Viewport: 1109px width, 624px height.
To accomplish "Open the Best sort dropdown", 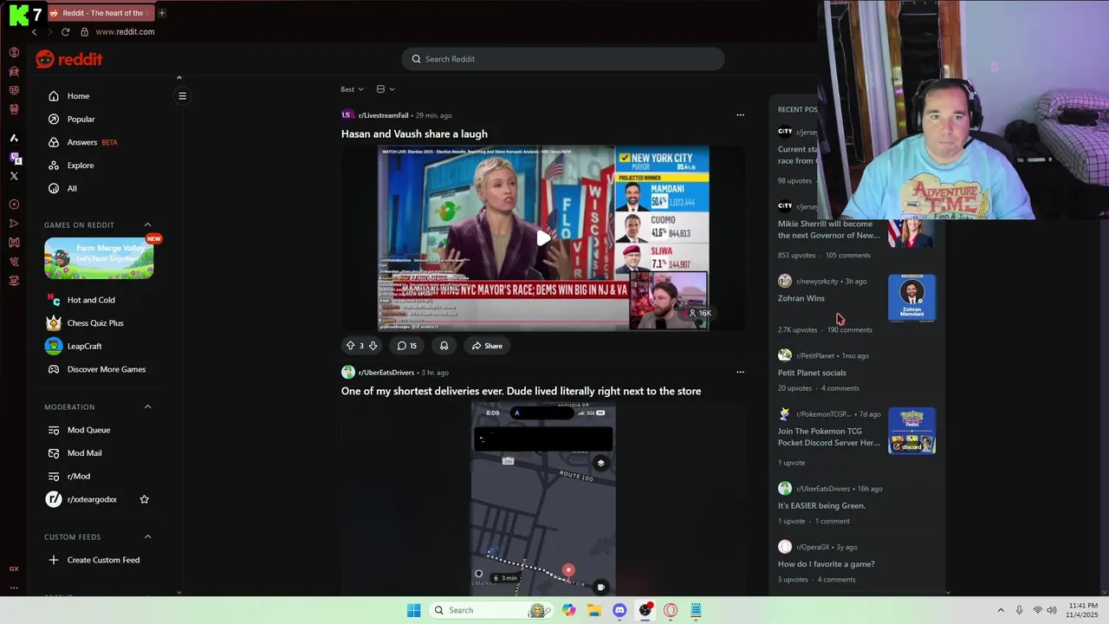I will pyautogui.click(x=352, y=89).
